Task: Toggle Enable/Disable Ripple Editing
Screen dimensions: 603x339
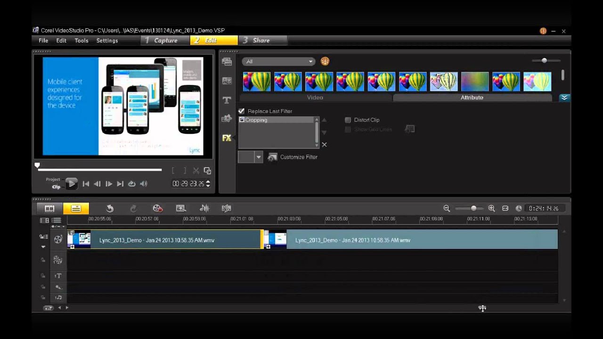Action: tap(43, 237)
